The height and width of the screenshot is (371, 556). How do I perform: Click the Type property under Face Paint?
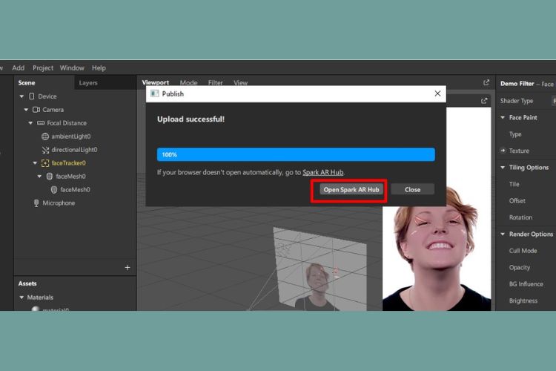515,134
